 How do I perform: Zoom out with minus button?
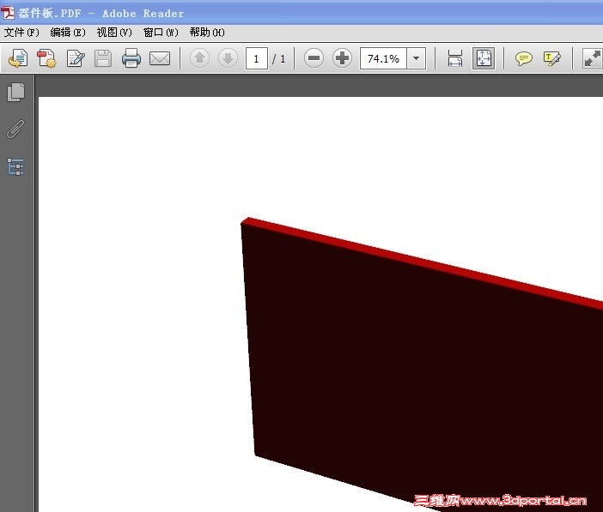click(x=314, y=58)
